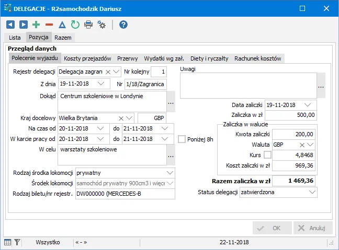This screenshot has width=339, height=250.
Task: Open help question mark icon
Action: 123,25
